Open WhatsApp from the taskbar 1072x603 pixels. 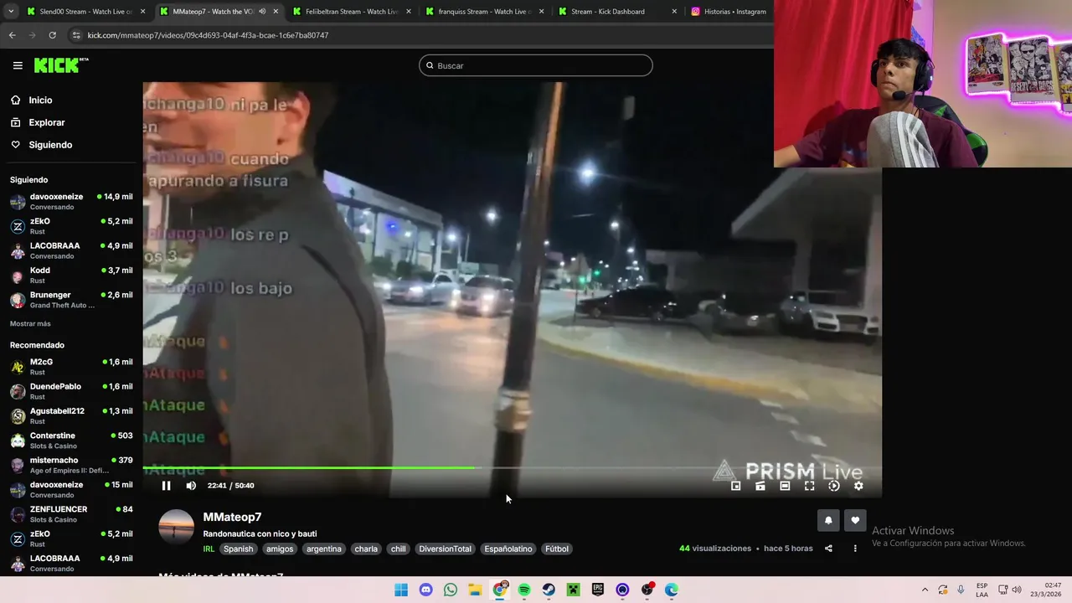pyautogui.click(x=451, y=590)
